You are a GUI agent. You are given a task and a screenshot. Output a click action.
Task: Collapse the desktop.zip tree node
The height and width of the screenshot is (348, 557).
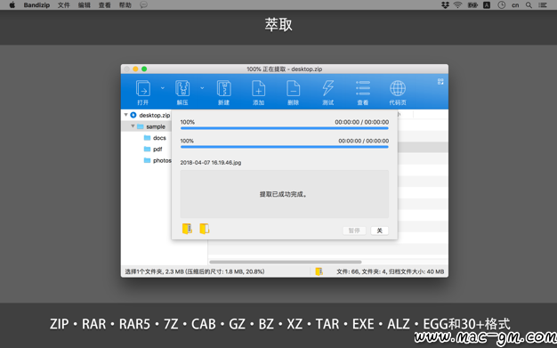pos(125,115)
